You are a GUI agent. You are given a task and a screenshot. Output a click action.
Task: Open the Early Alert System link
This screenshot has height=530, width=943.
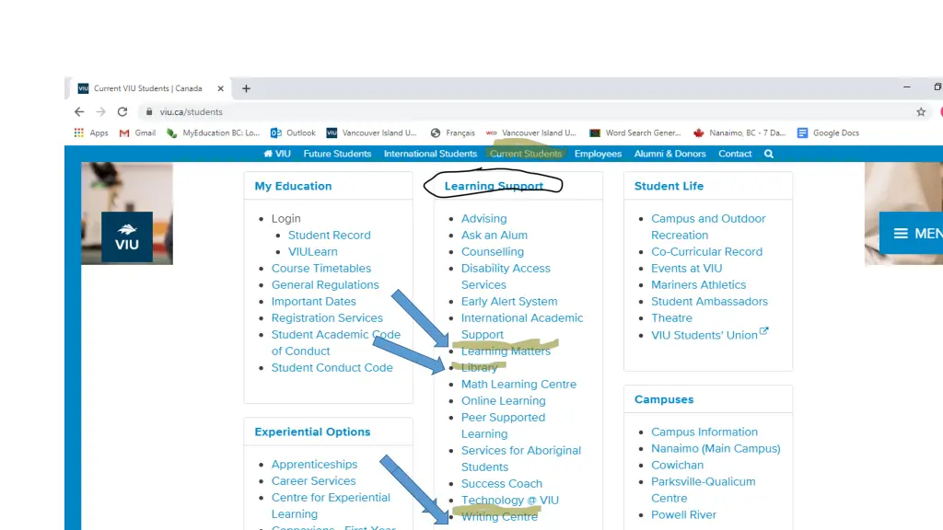point(509,301)
